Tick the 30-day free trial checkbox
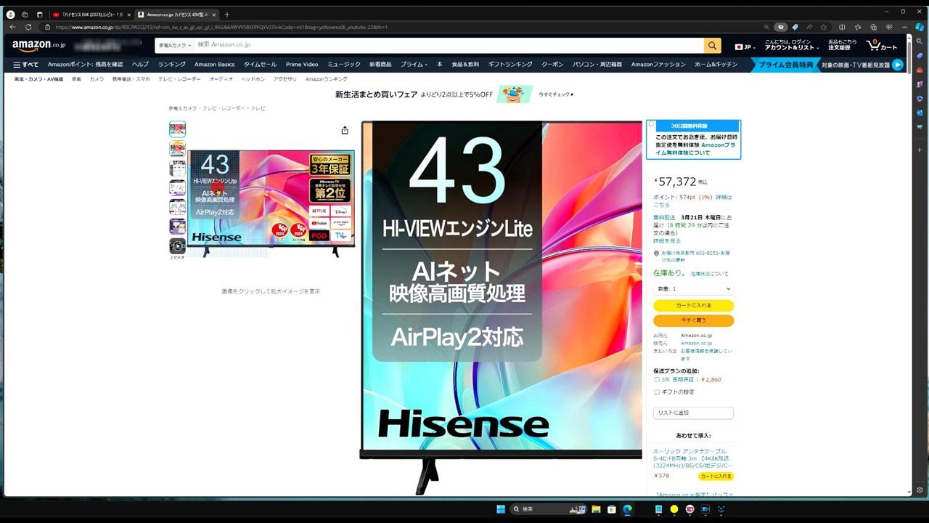This screenshot has width=929, height=523. [652, 125]
